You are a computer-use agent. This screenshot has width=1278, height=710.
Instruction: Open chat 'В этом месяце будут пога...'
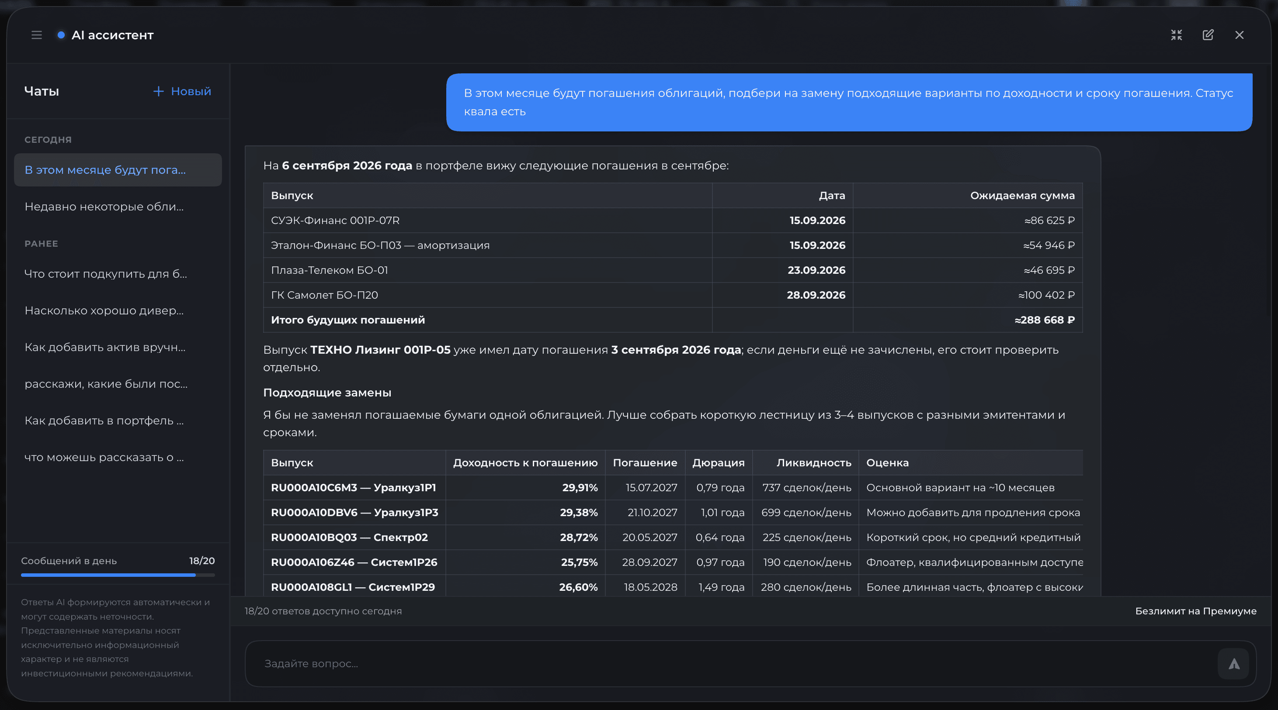(x=118, y=170)
